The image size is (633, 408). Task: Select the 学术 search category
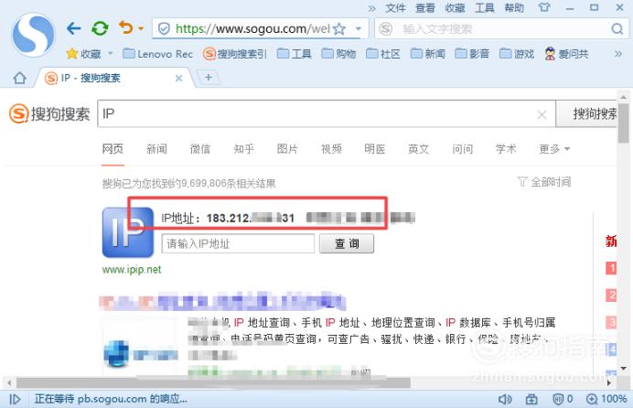point(506,149)
